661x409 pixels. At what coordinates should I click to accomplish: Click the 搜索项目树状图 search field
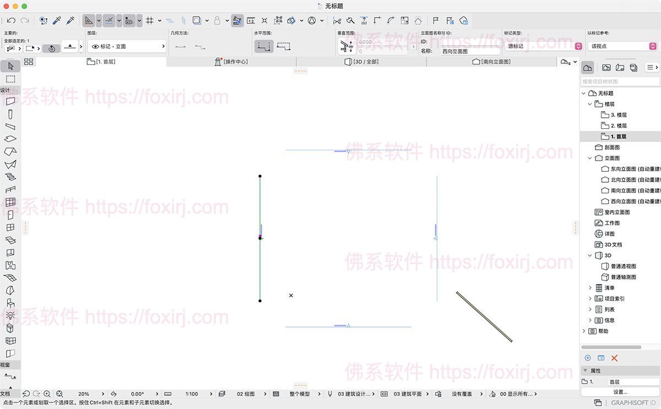tap(620, 81)
